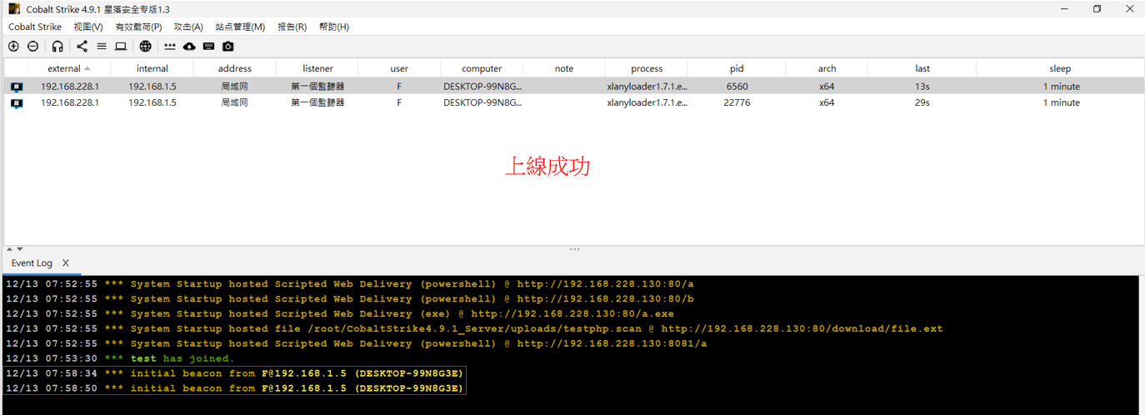Click the downward split-pane collapse arrow
The image size is (1145, 415).
[x=19, y=249]
